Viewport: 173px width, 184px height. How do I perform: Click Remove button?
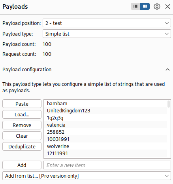click(22, 125)
